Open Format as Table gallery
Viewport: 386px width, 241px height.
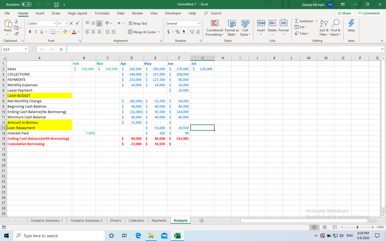[232, 28]
